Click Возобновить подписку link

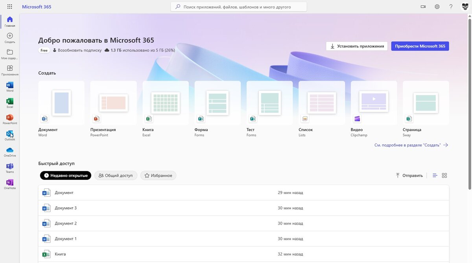tap(77, 50)
